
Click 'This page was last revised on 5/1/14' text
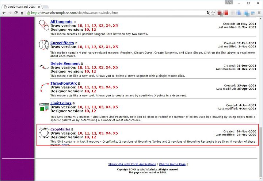[x=148, y=173]
